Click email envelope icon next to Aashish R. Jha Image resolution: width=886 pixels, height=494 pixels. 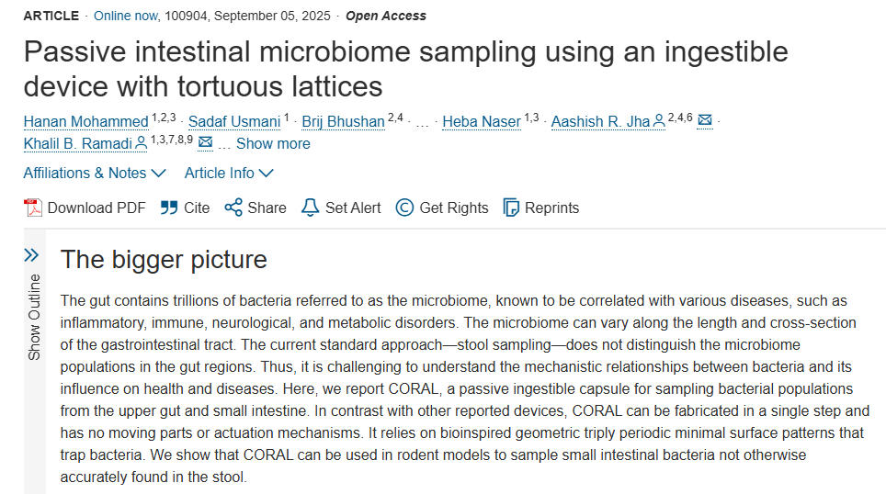tap(705, 120)
